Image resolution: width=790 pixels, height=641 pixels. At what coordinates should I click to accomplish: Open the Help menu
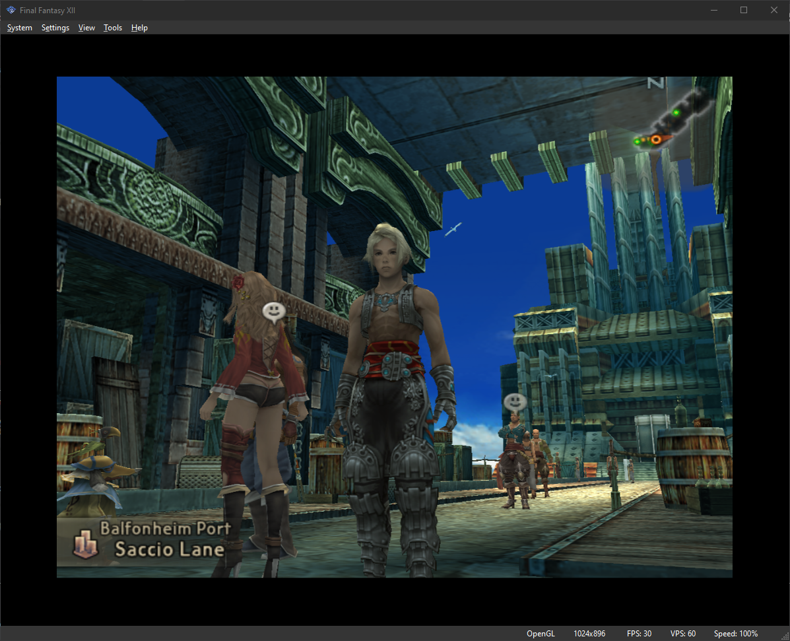pos(139,28)
